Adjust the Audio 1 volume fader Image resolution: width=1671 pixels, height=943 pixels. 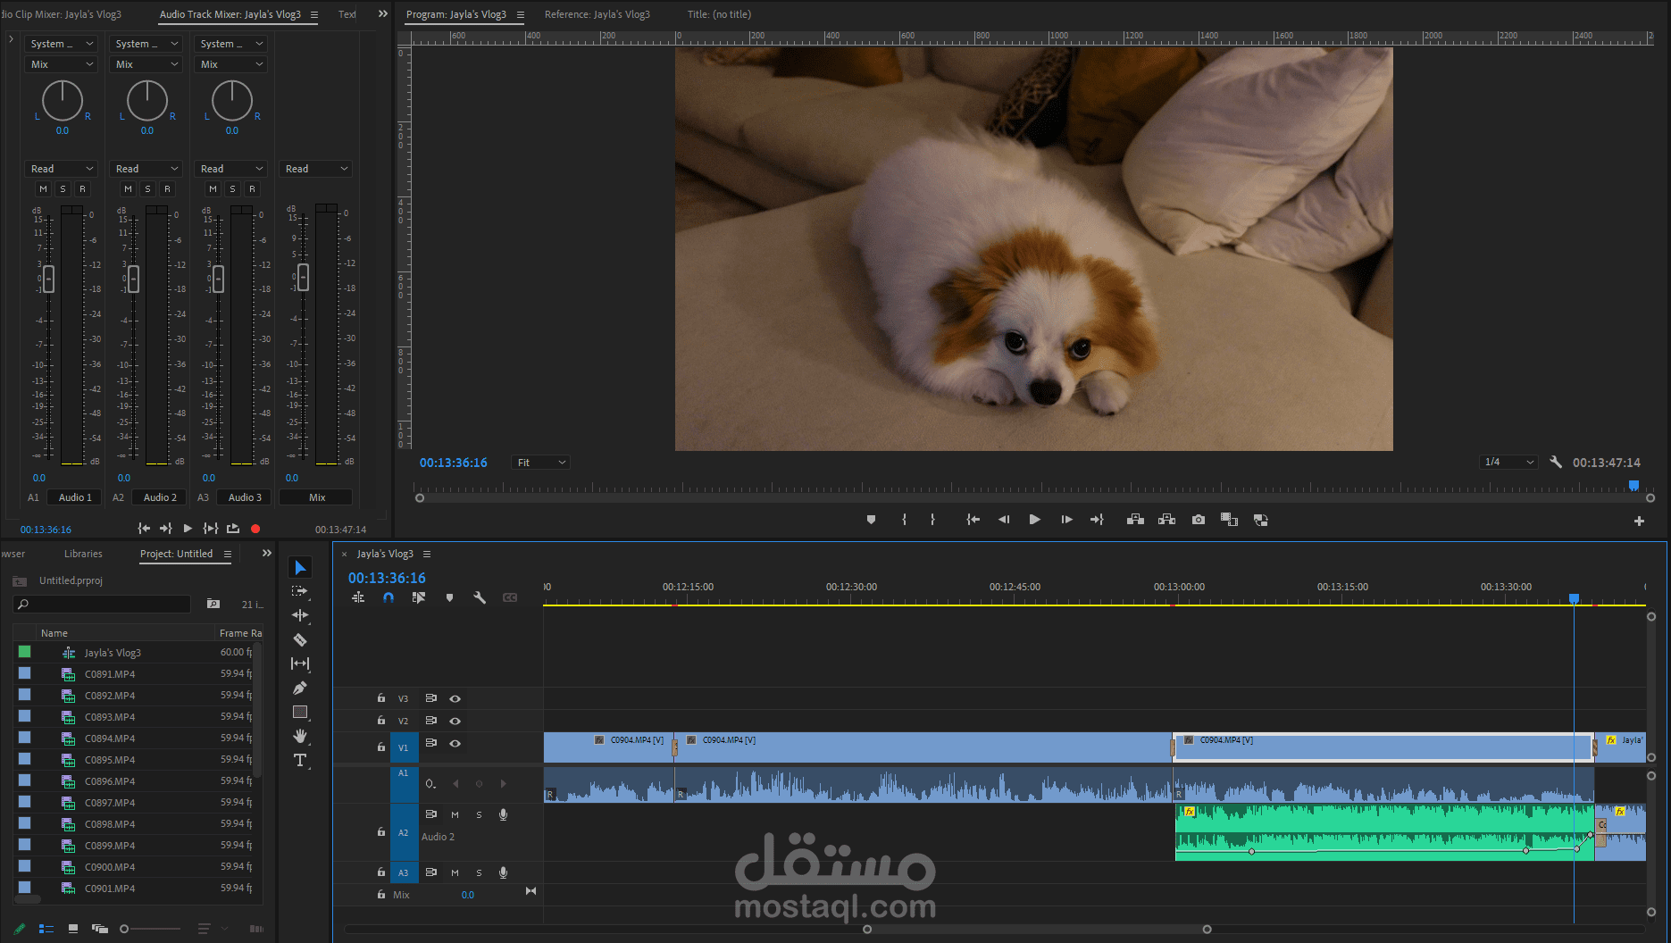[x=48, y=279]
